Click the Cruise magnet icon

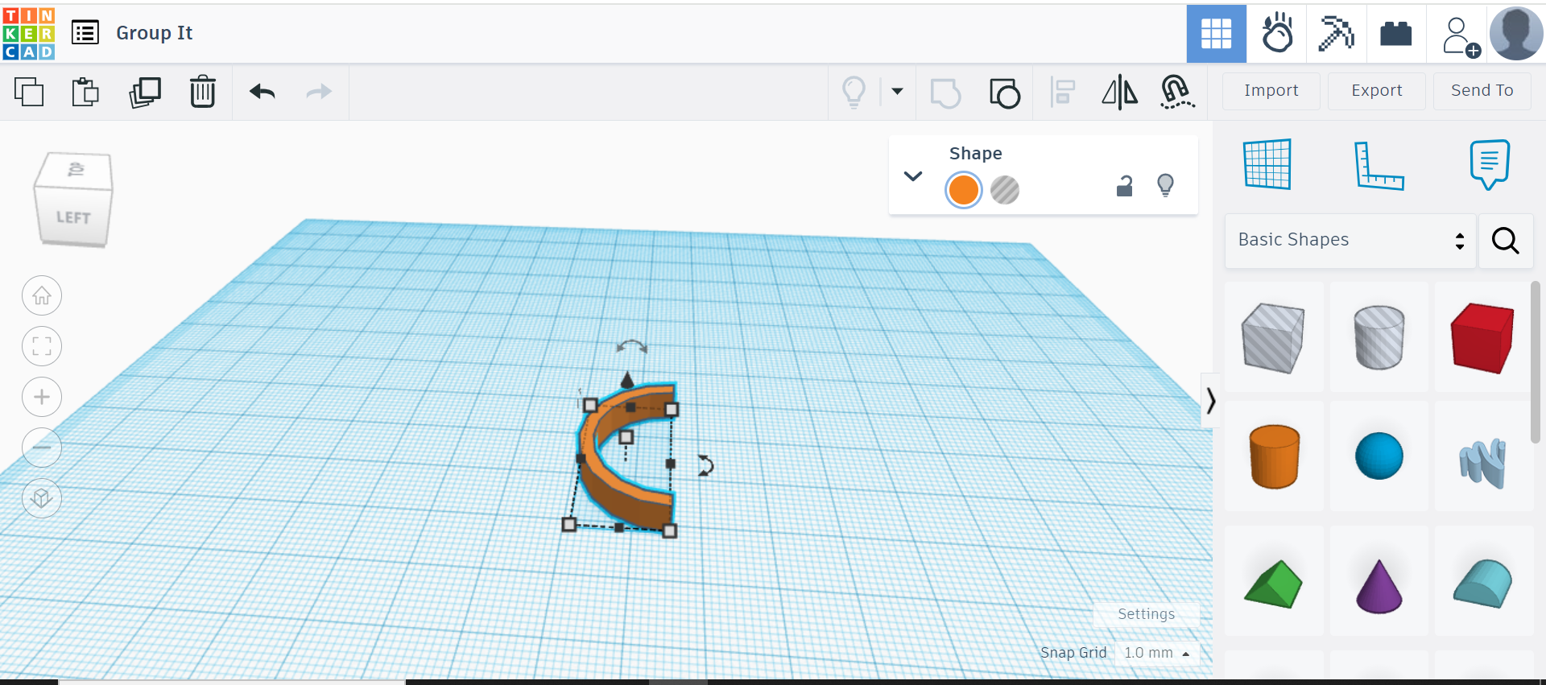pyautogui.click(x=1176, y=92)
